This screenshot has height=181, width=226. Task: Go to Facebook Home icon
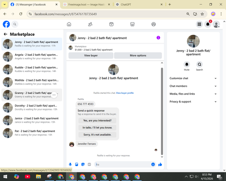[69, 24]
